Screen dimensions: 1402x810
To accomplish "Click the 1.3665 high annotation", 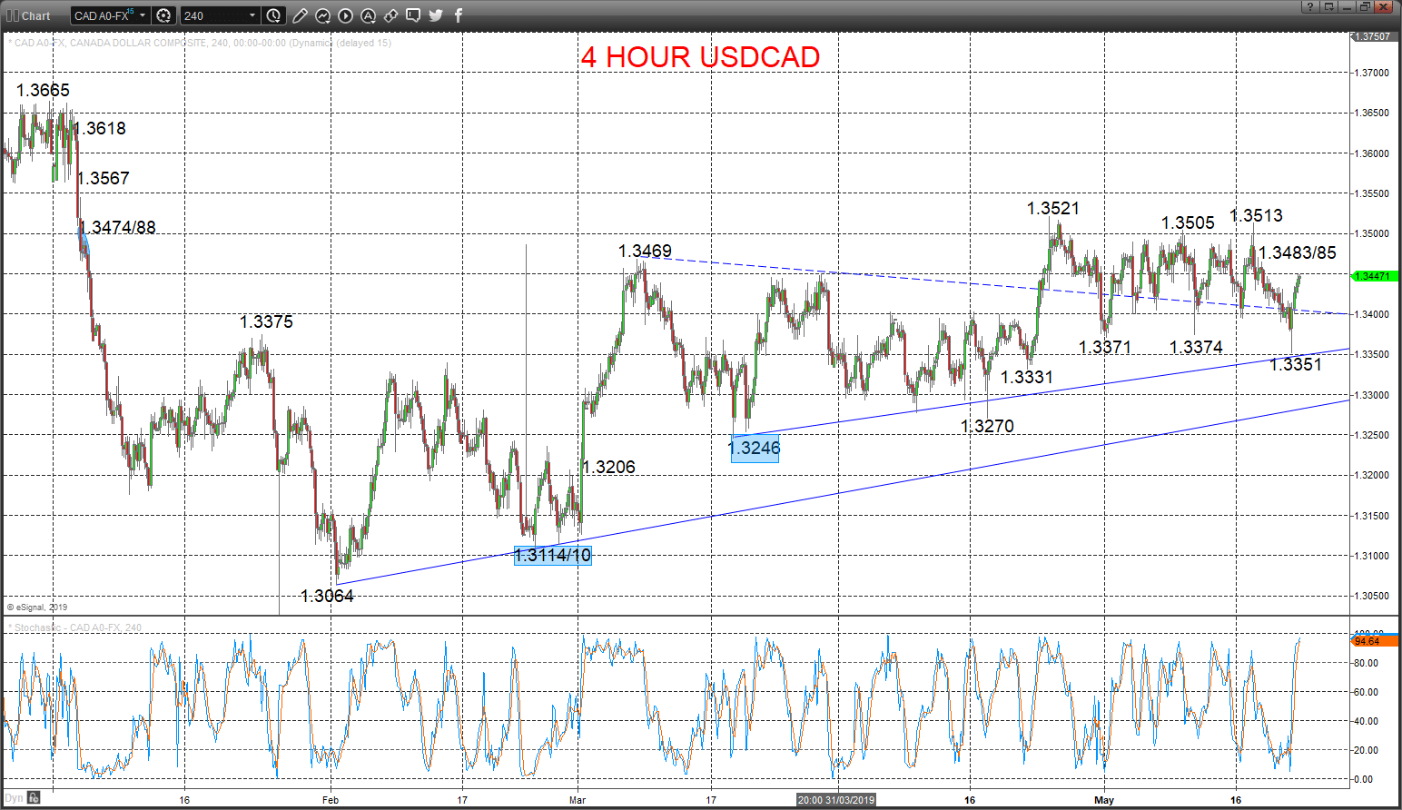I will [x=43, y=90].
